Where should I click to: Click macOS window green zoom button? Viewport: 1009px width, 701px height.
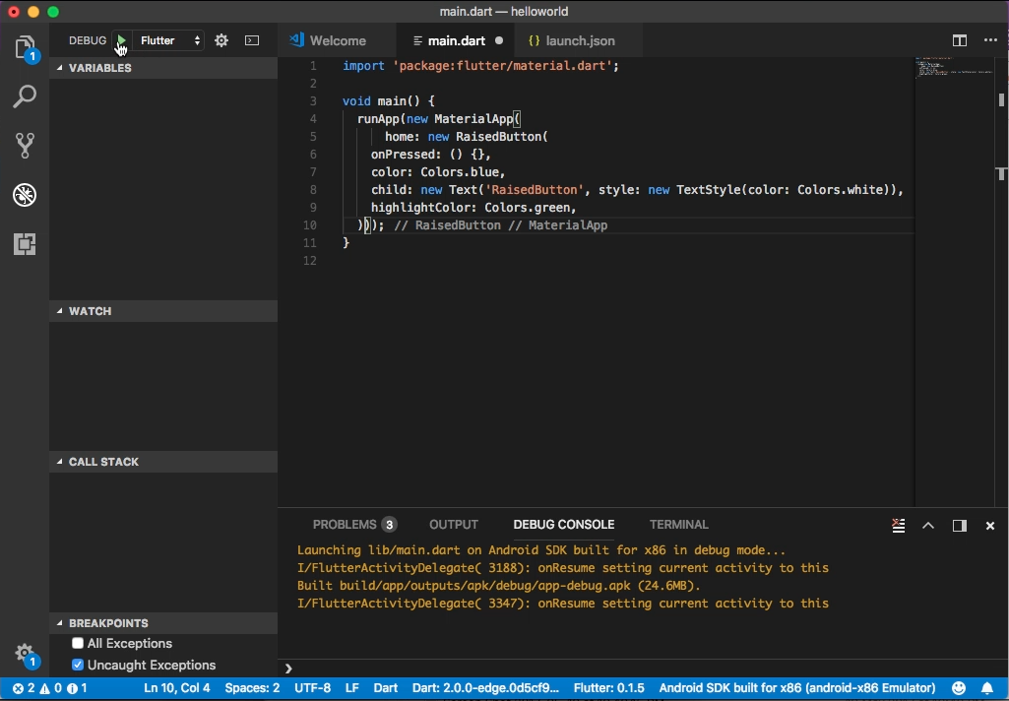(x=53, y=12)
